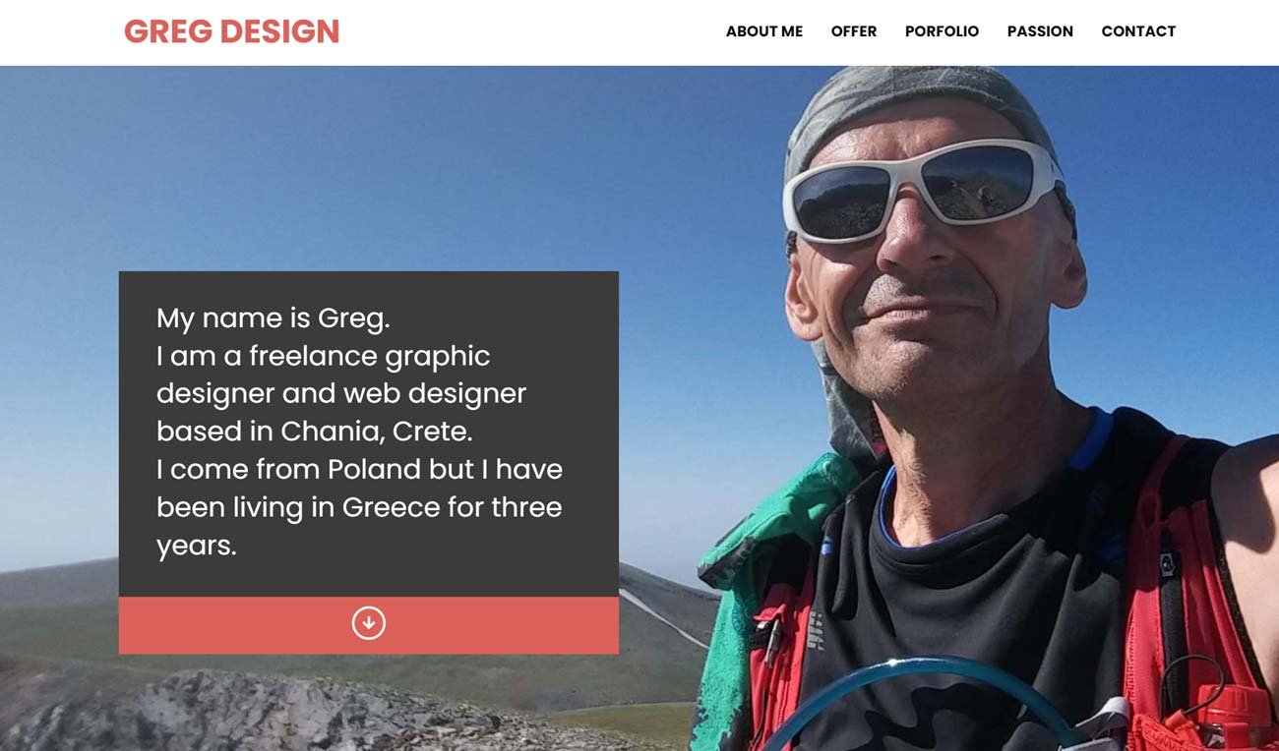Click the 'based in Chania, Crete.' text line
Image resolution: width=1279 pixels, height=751 pixels.
(x=315, y=432)
